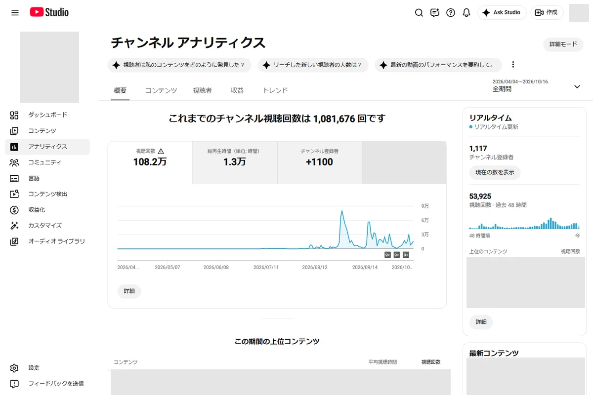The width and height of the screenshot is (593, 395).
Task: Select the 総再生時間 1.3万 metric card
Action: [x=234, y=162]
